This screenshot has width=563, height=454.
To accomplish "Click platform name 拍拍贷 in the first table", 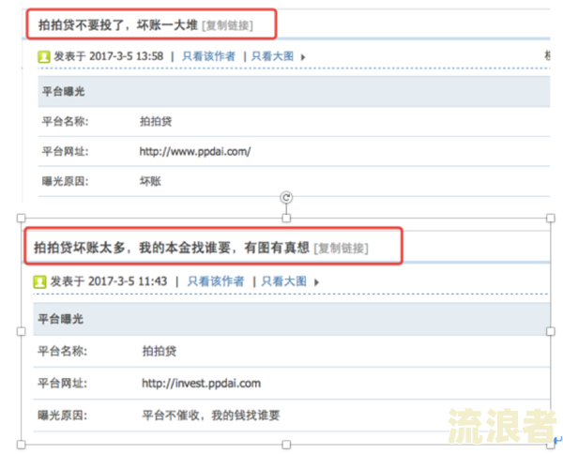I will pos(156,121).
